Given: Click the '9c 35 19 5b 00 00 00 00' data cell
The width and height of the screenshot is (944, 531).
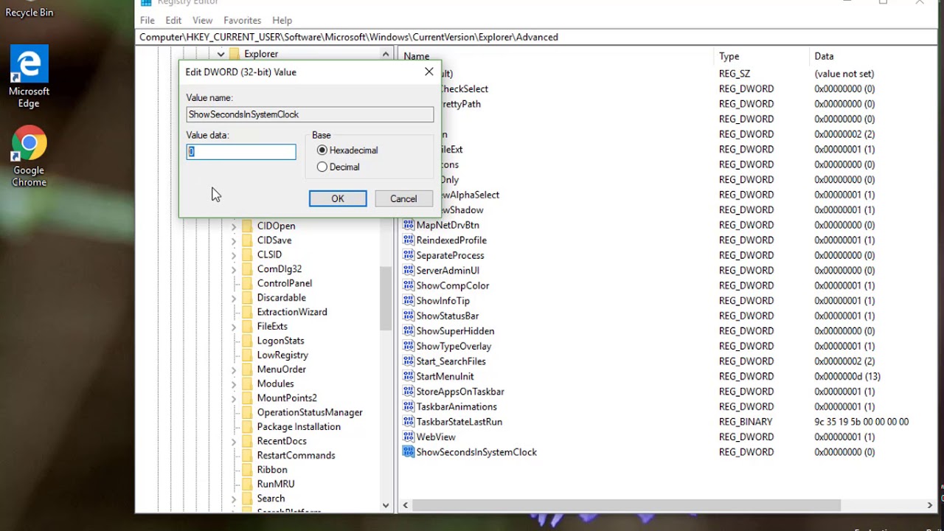Looking at the screenshot, I should pos(861,422).
